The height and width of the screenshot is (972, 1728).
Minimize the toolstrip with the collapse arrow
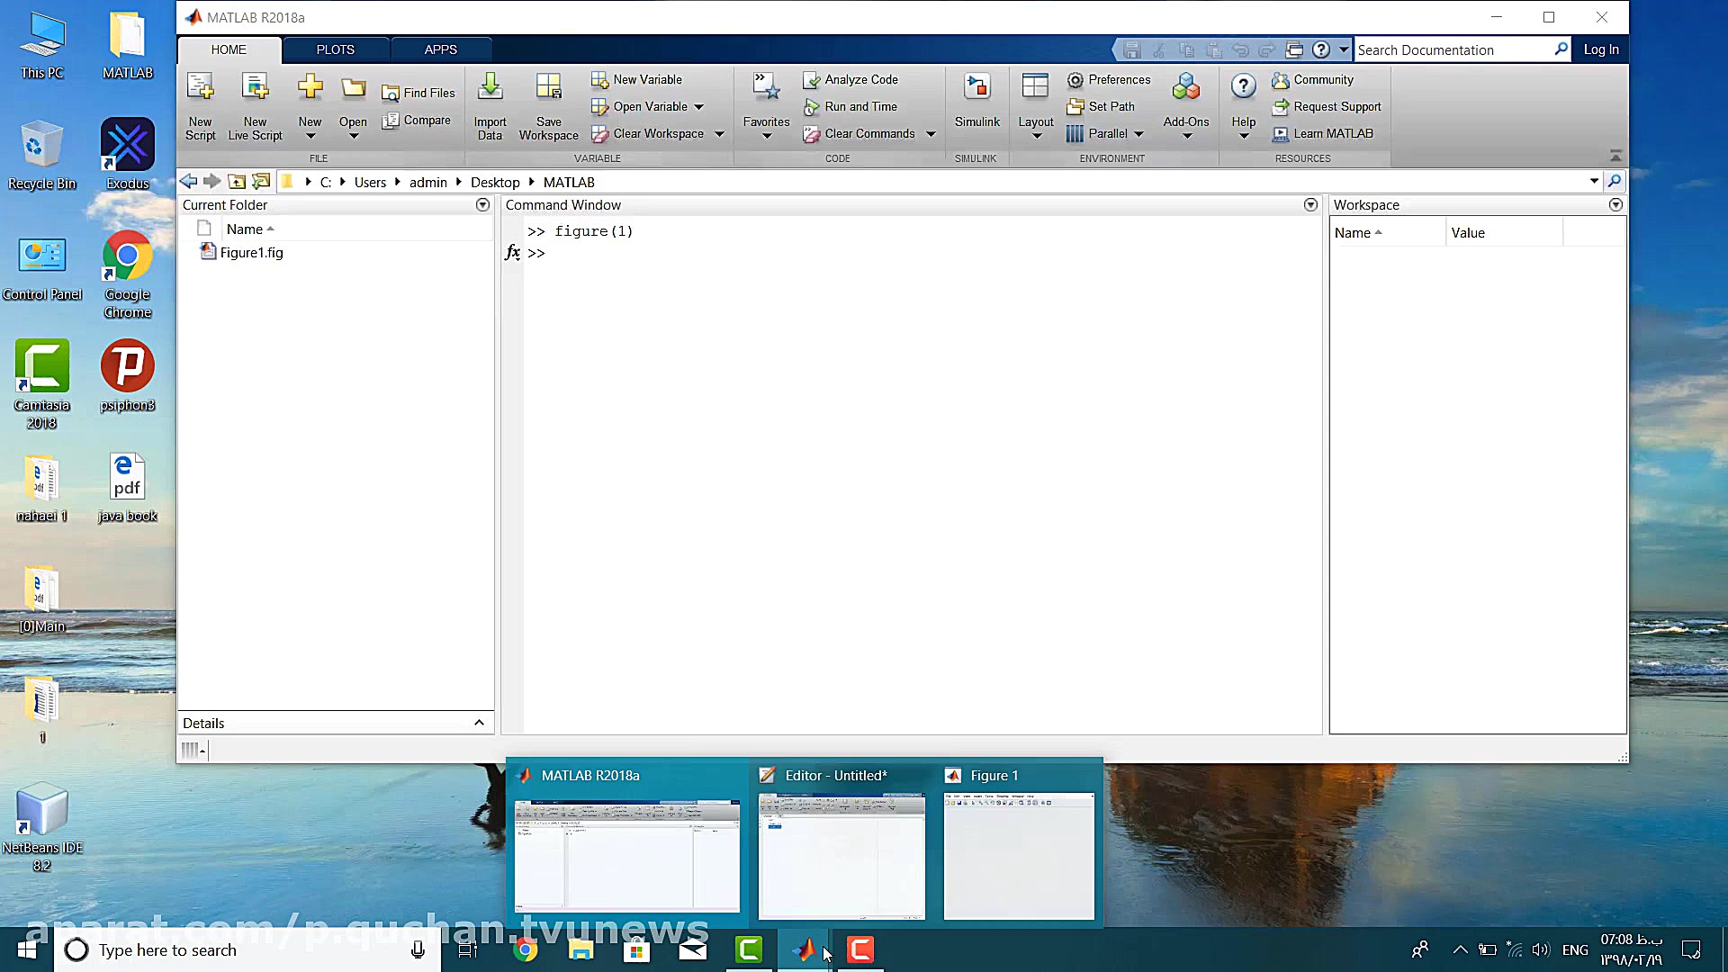click(x=1615, y=156)
